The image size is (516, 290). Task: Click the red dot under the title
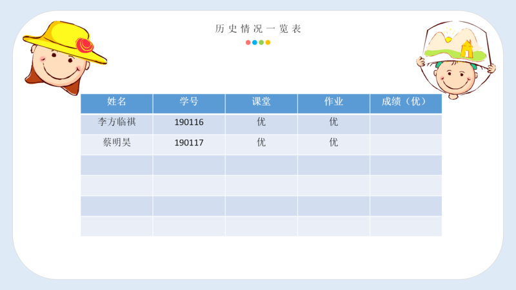pyautogui.click(x=248, y=43)
